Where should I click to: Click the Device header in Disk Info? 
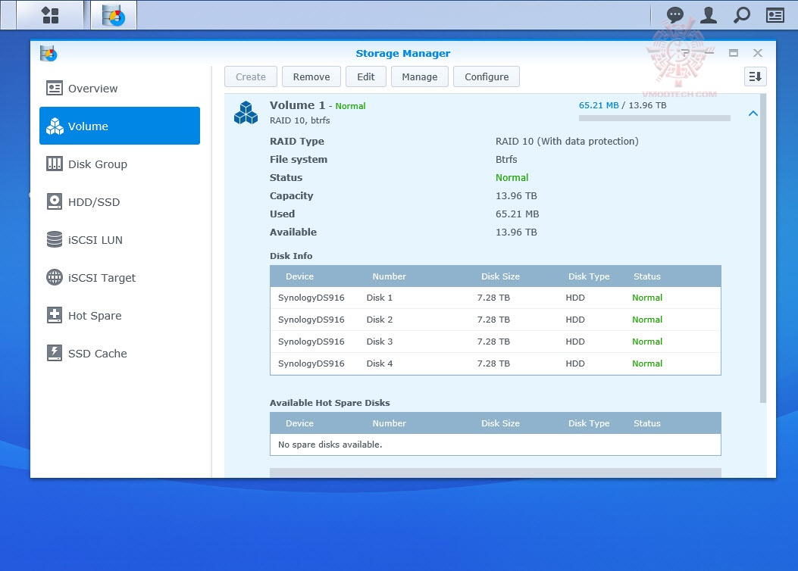click(x=300, y=276)
